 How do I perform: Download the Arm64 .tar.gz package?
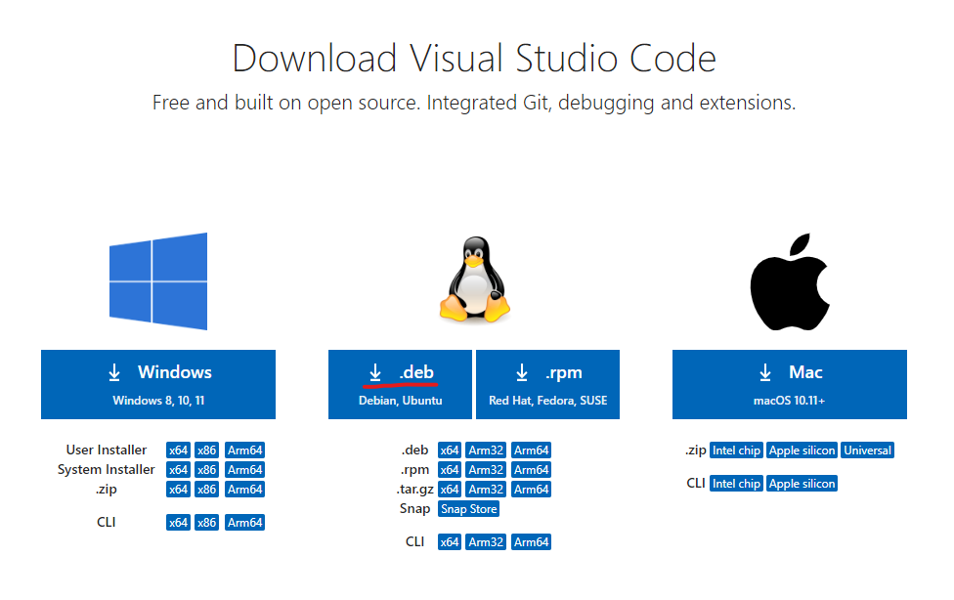[531, 489]
